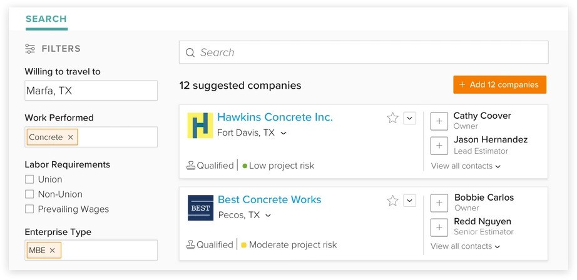
Task: Click the Add 12 companies button
Action: tap(499, 84)
